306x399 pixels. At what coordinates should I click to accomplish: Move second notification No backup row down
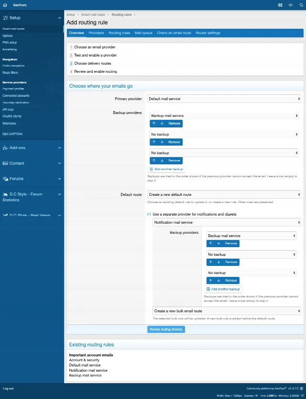219,262
